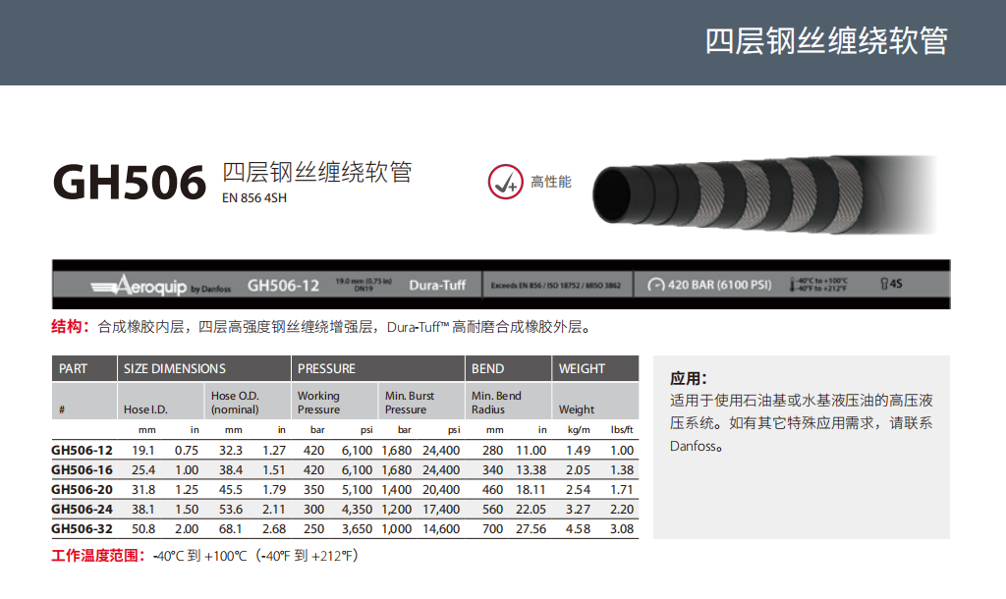Image resolution: width=1006 pixels, height=599 pixels.
Task: Click the 应用 heading in the gray box
Action: pyautogui.click(x=689, y=378)
